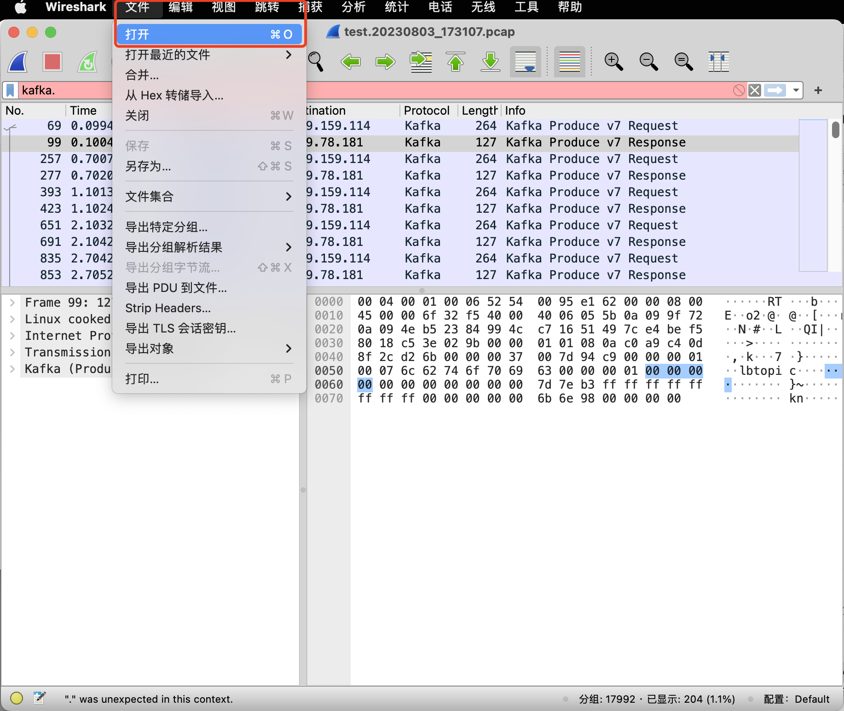
Task: Open the Wireshark application menu
Action: click(76, 7)
